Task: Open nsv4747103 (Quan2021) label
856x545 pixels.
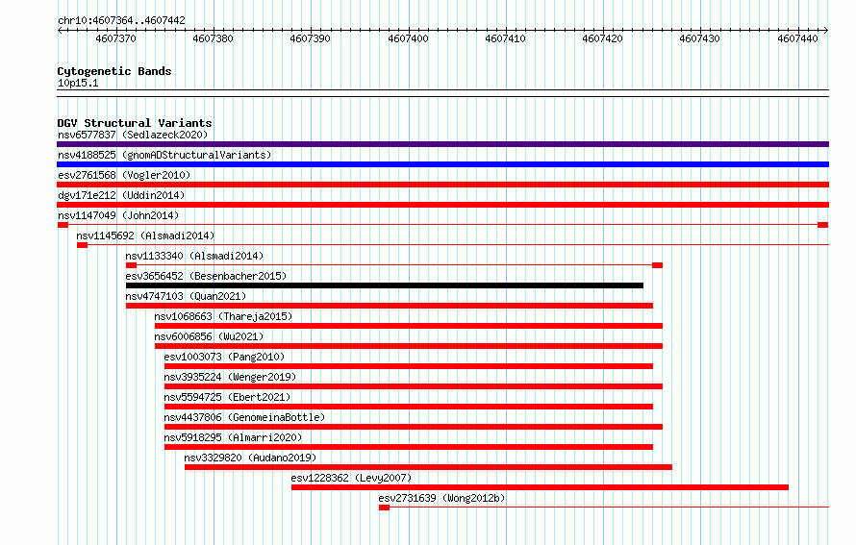Action: tap(186, 296)
